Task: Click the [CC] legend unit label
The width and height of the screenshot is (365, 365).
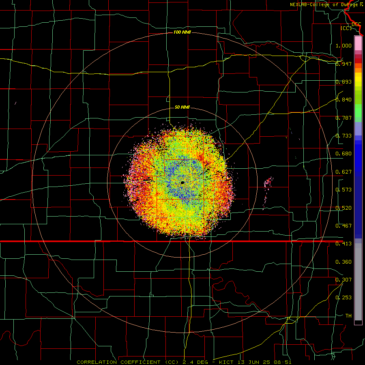Action: click(x=346, y=28)
